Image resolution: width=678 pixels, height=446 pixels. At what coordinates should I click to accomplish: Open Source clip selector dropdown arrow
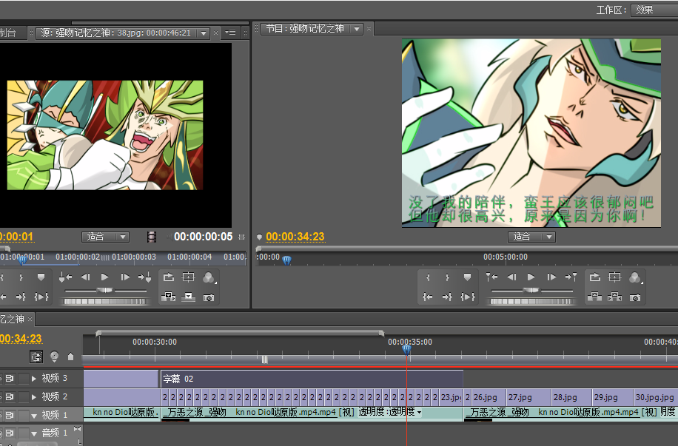pos(204,33)
